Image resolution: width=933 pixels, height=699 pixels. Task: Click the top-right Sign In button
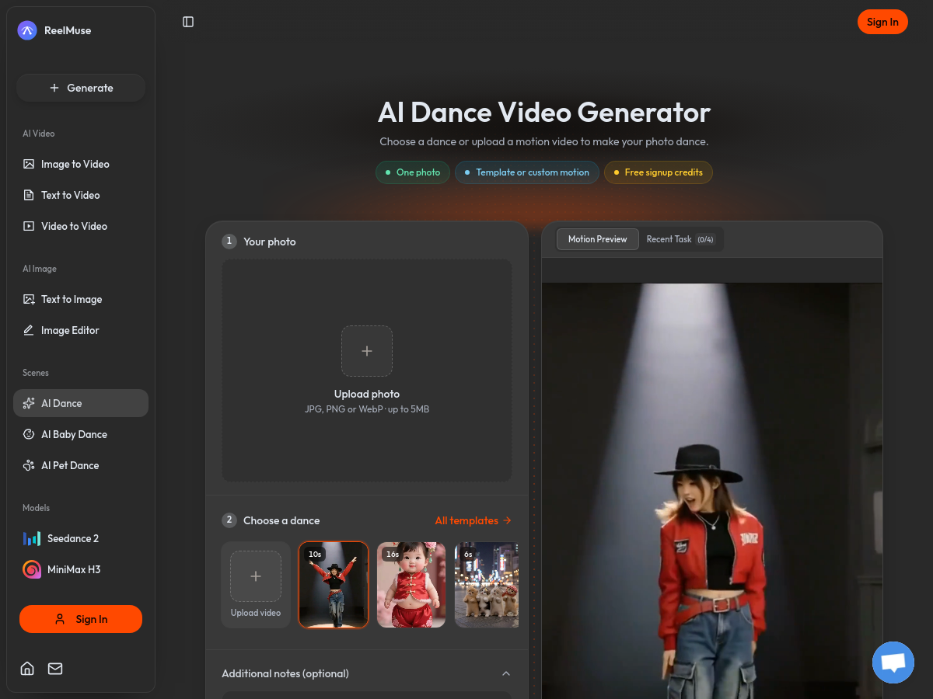[x=882, y=22]
